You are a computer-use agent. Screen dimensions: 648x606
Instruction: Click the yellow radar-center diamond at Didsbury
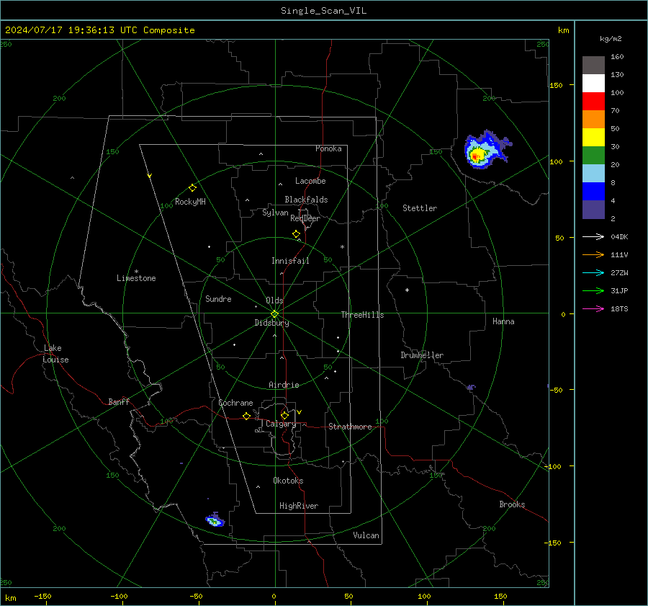click(274, 313)
